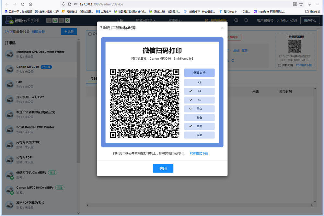Click the 扫描设备 link
Screen dimensions: 324x216
coord(38,31)
